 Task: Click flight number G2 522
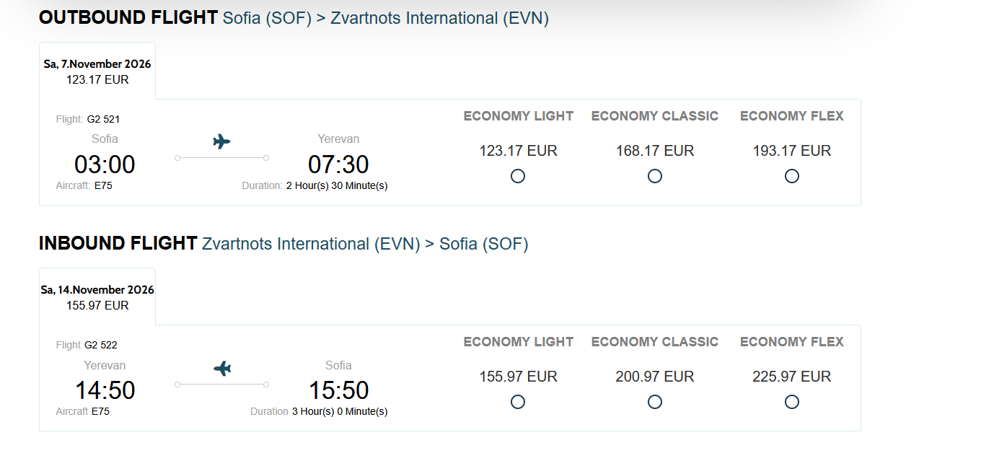pos(101,345)
